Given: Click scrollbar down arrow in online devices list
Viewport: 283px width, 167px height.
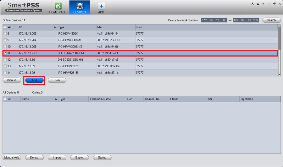Looking at the screenshot, I should [x=279, y=75].
